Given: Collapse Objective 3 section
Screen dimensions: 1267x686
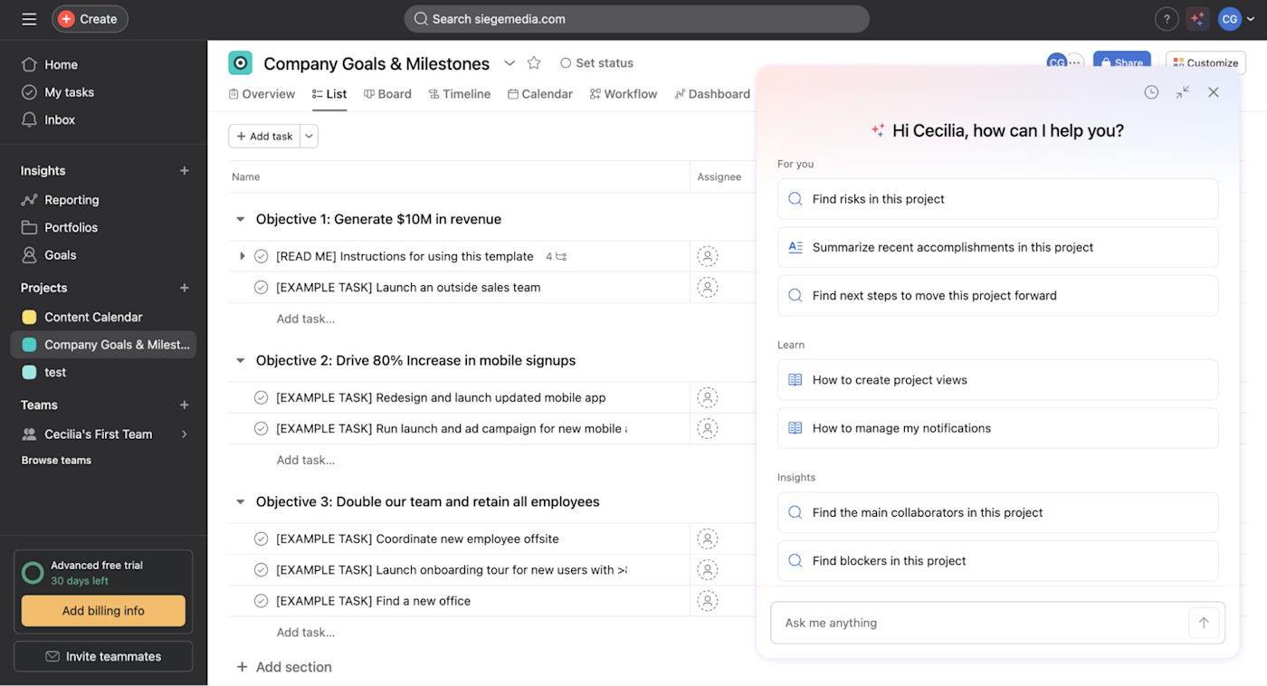Looking at the screenshot, I should (x=240, y=501).
